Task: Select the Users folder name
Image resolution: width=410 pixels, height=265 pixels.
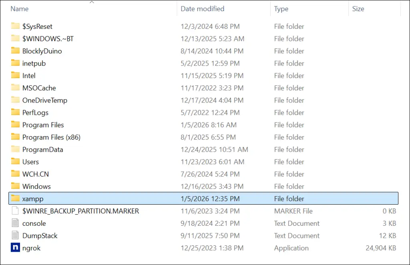Action: pos(30,162)
